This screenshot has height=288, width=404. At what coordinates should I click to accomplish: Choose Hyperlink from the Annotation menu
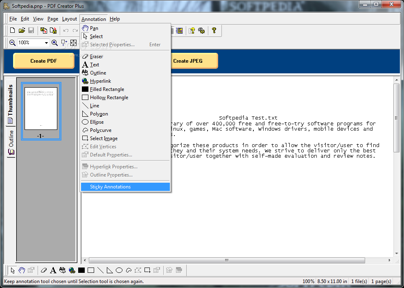[126, 81]
